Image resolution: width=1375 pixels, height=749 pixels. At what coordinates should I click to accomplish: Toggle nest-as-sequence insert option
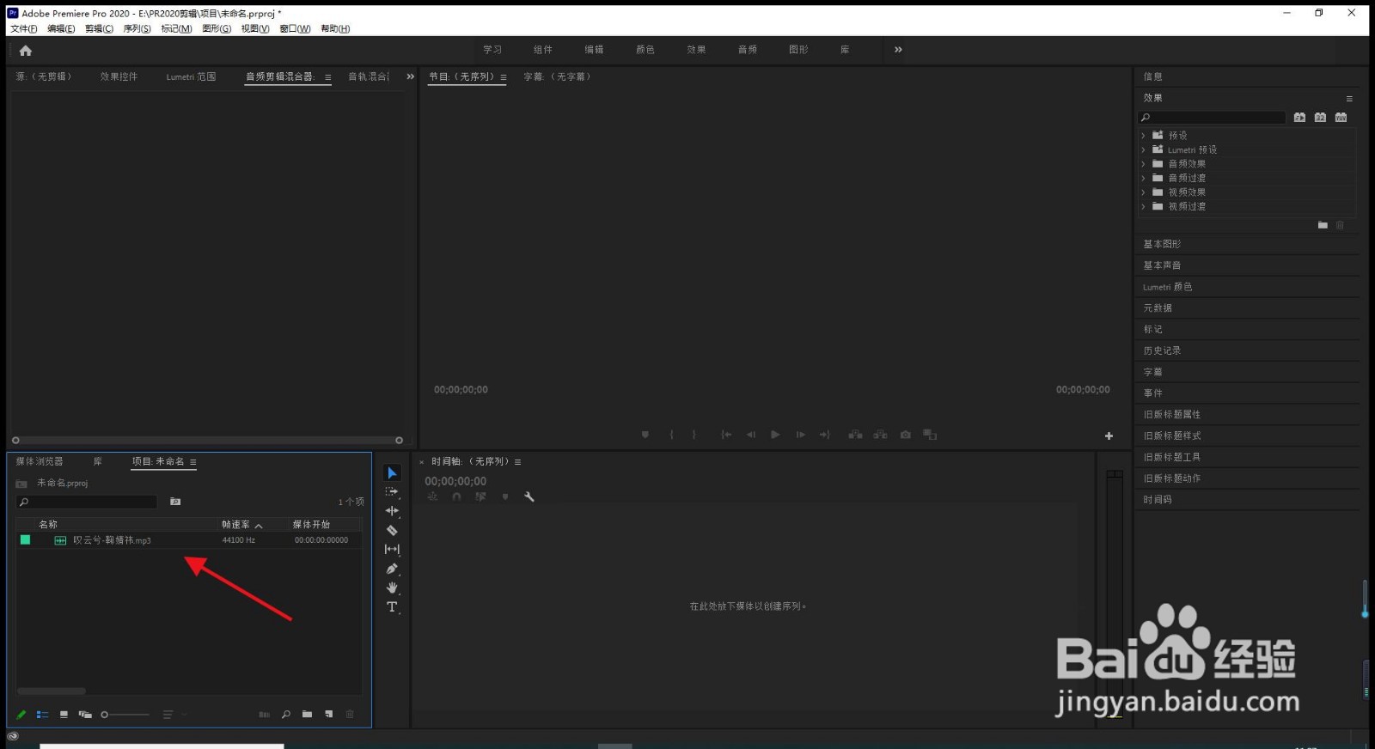(x=432, y=497)
